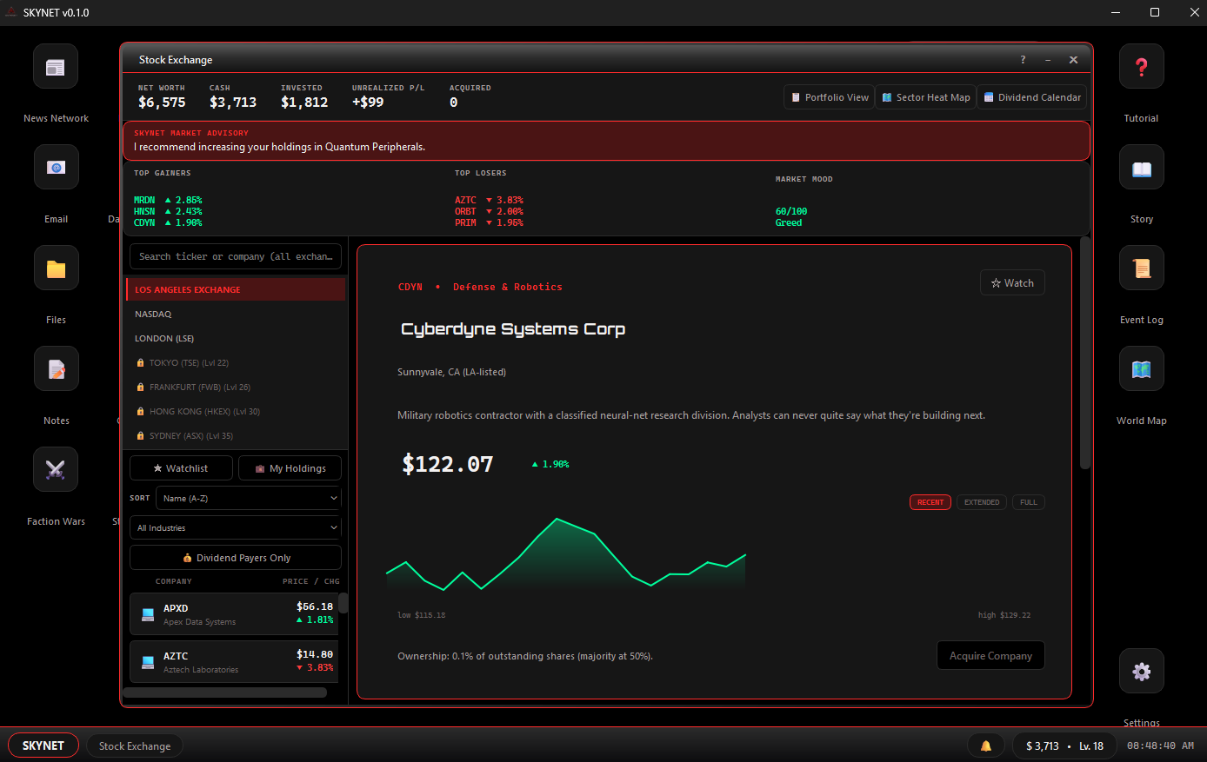The height and width of the screenshot is (762, 1207).
Task: Click the sidebar horizontal scrollbar
Action: 226,692
